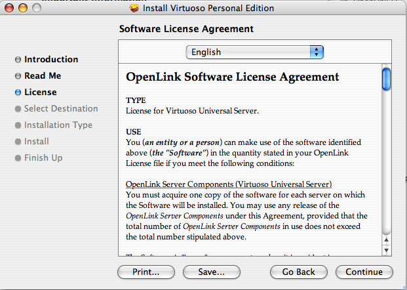This screenshot has height=290, width=407.
Task: Save the license agreement with Save...
Action: (212, 272)
